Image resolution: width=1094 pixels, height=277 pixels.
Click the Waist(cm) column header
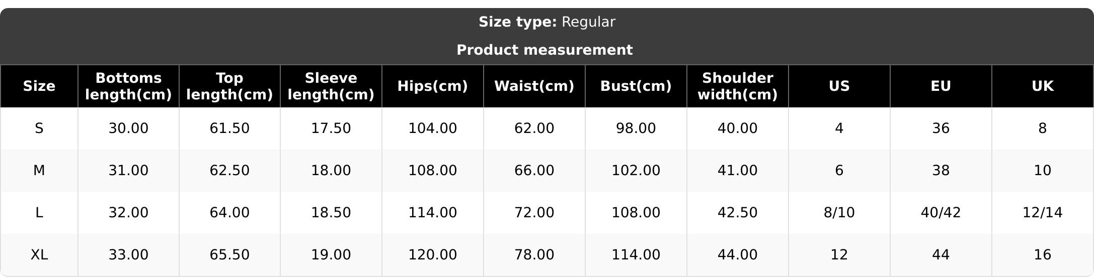[534, 86]
